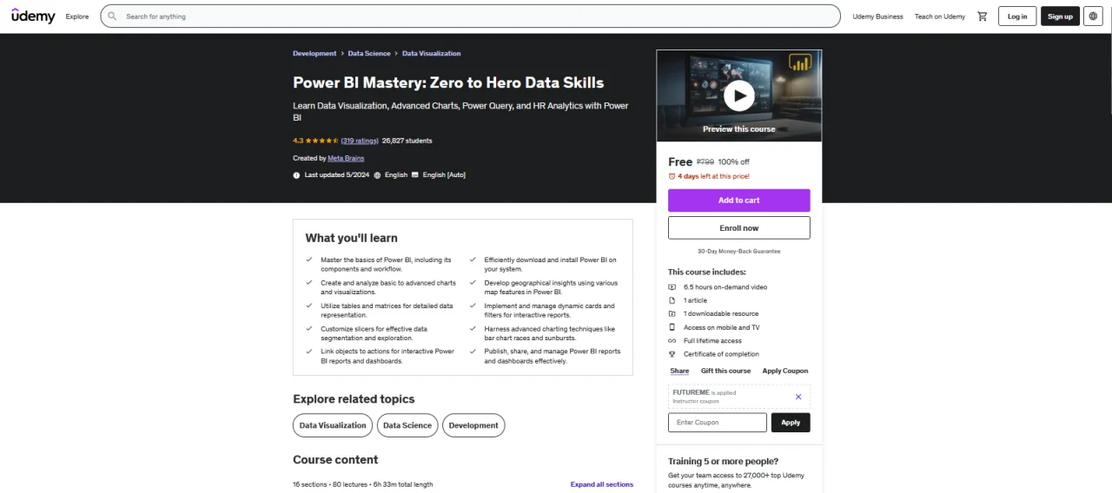Click Enroll now button
The image size is (1112, 493).
pos(739,227)
